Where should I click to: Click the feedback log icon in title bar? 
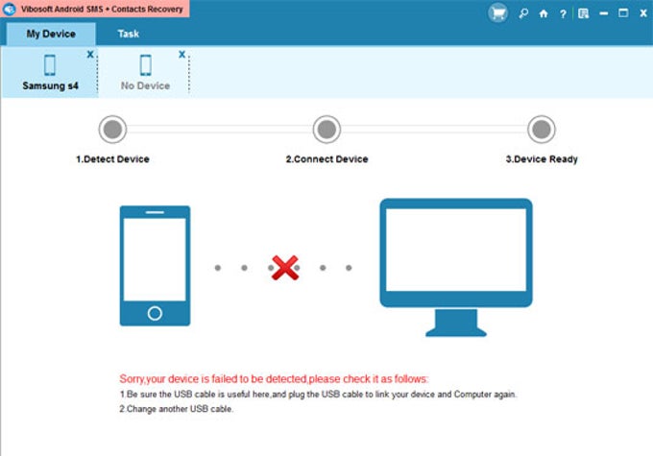pyautogui.click(x=584, y=13)
